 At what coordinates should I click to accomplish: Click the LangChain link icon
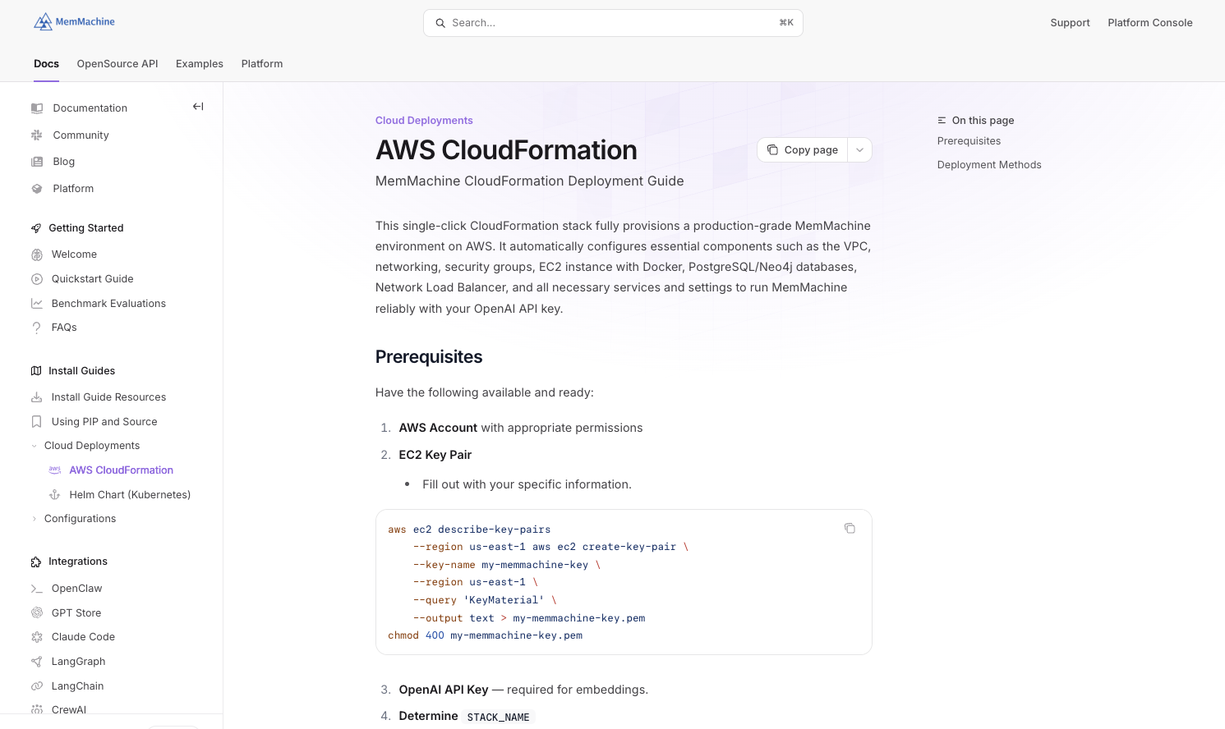pos(37,686)
